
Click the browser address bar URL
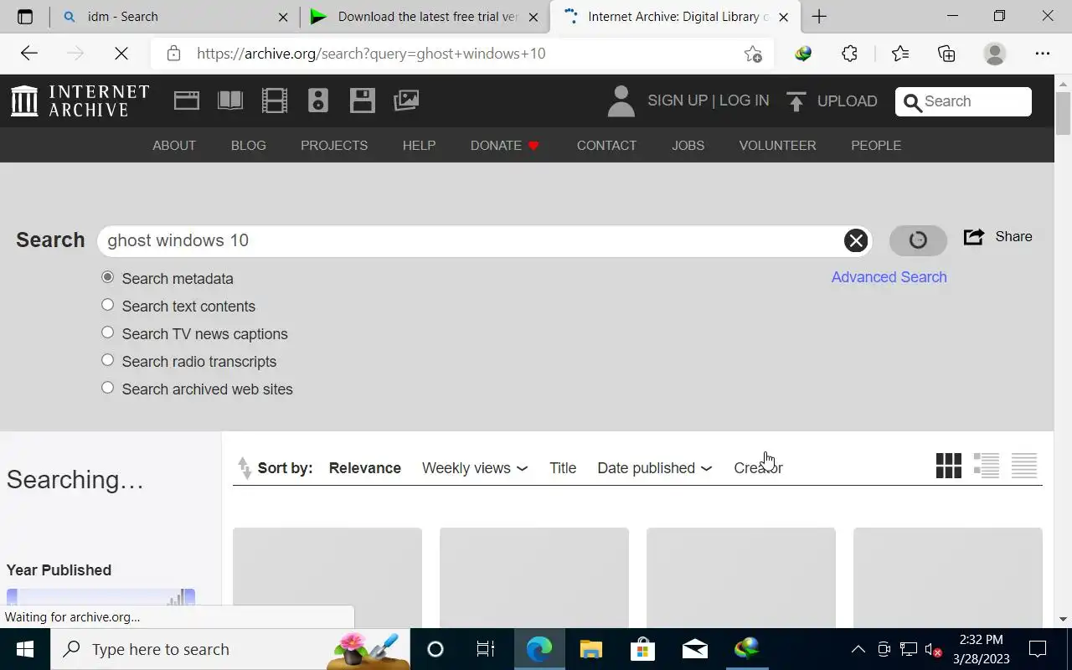(371, 54)
